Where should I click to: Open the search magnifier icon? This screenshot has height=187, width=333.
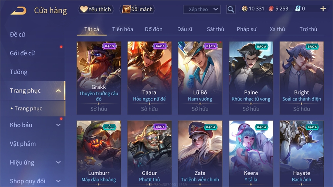click(231, 9)
